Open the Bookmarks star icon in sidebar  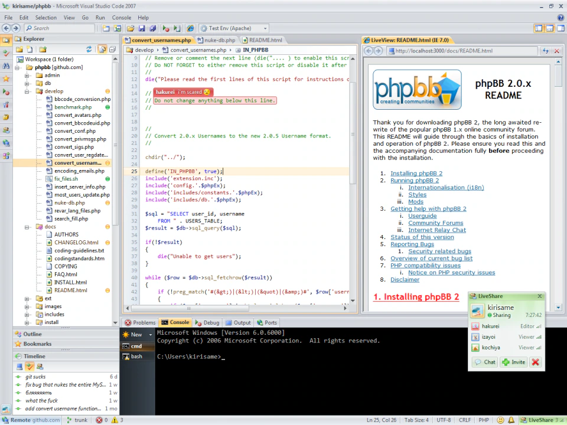[x=6, y=77]
